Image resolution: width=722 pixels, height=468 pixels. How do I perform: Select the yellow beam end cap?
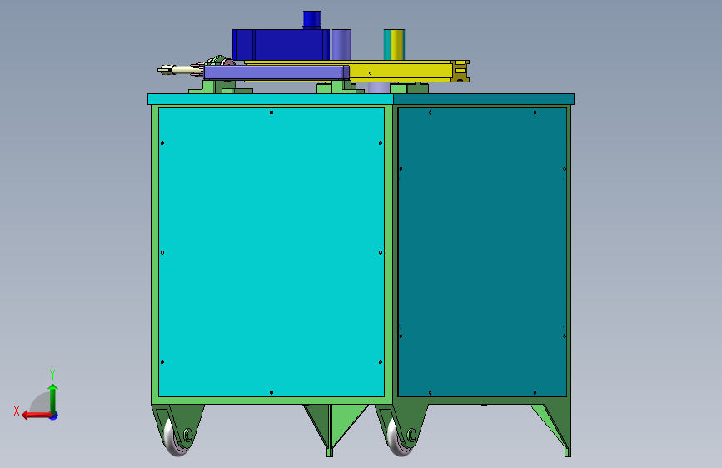(x=461, y=72)
